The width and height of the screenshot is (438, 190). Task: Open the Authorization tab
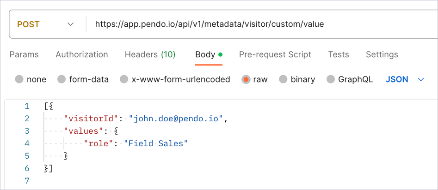pyautogui.click(x=82, y=54)
